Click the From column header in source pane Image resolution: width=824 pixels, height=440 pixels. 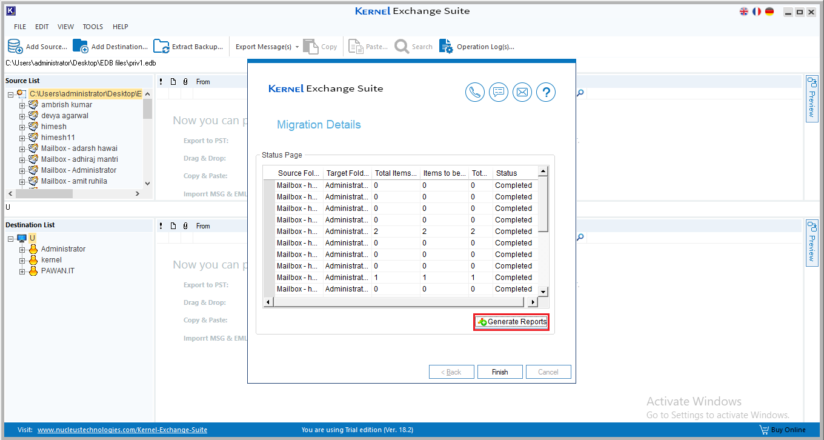[203, 82]
